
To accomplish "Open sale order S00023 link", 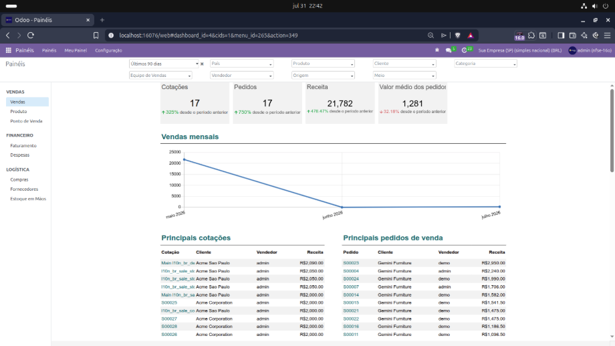I will 351,263.
